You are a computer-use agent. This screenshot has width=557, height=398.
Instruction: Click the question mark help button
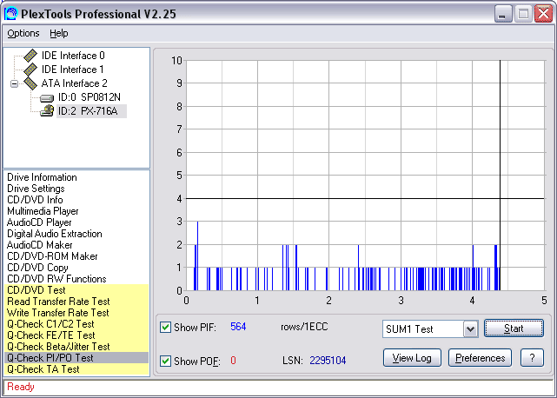(x=532, y=358)
